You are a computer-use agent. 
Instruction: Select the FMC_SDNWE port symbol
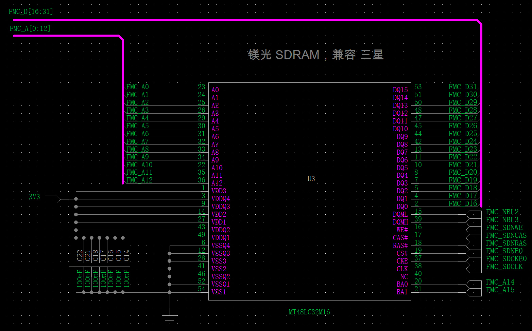(x=474, y=230)
